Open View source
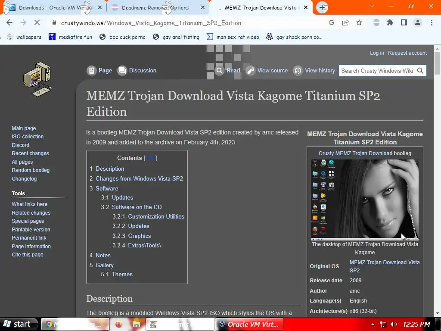The width and height of the screenshot is (441, 331). [x=267, y=70]
